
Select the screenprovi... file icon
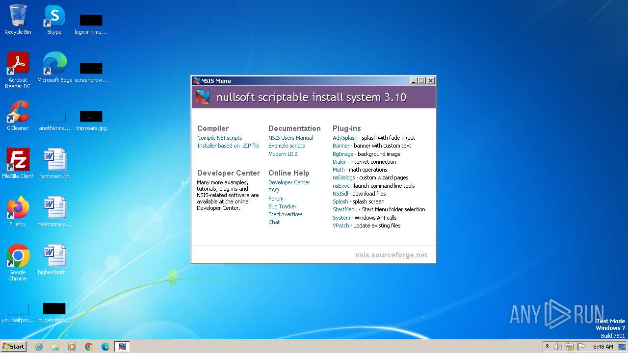(x=91, y=71)
